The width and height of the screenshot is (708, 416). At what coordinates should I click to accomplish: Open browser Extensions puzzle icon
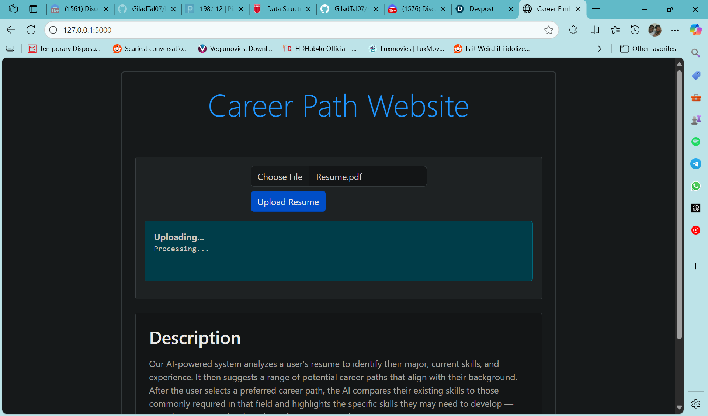click(x=573, y=30)
